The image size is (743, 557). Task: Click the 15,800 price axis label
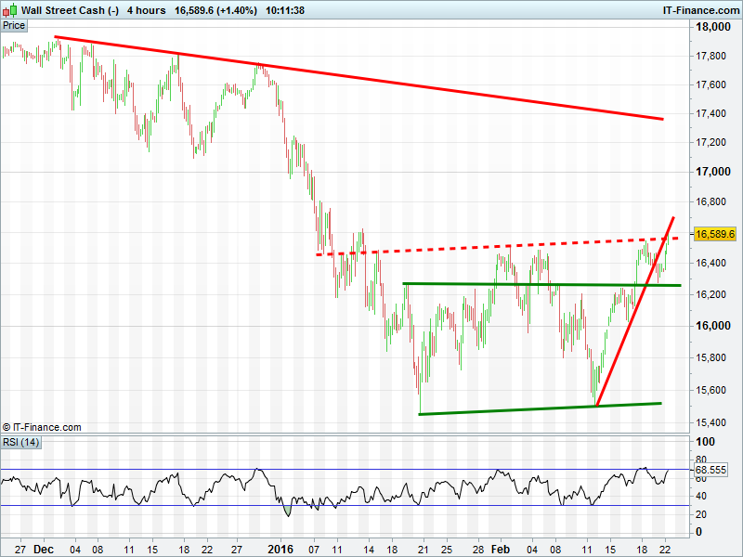[x=710, y=357]
